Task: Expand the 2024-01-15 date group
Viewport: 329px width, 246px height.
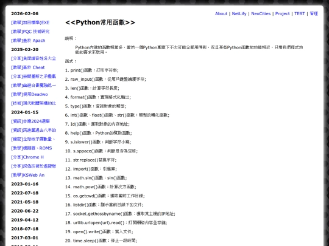Action: pyautogui.click(x=25, y=112)
